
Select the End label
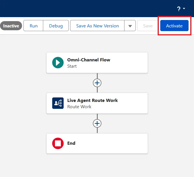(x=71, y=143)
